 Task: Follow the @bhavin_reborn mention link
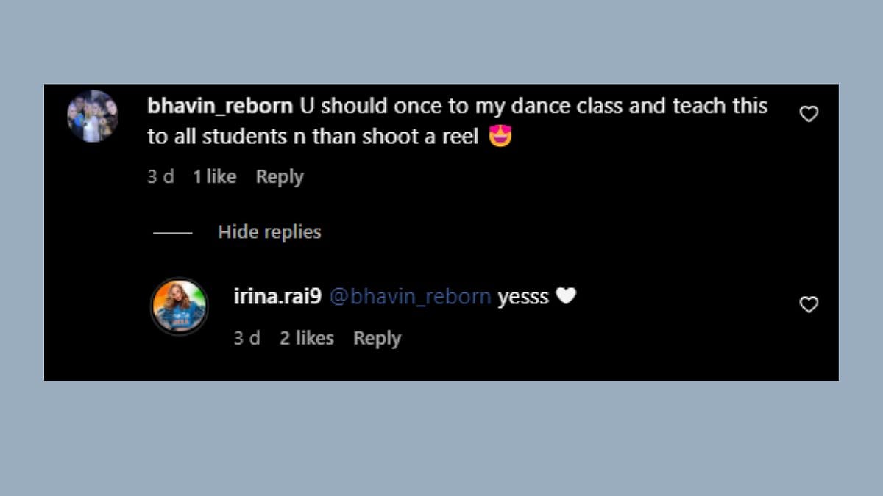(410, 297)
